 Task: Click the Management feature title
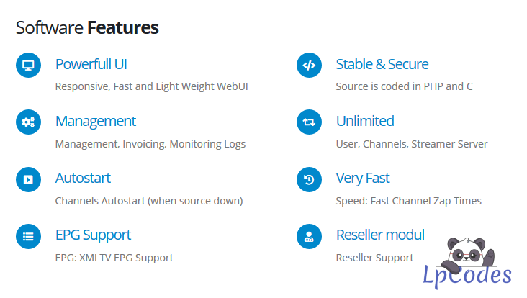pos(95,121)
